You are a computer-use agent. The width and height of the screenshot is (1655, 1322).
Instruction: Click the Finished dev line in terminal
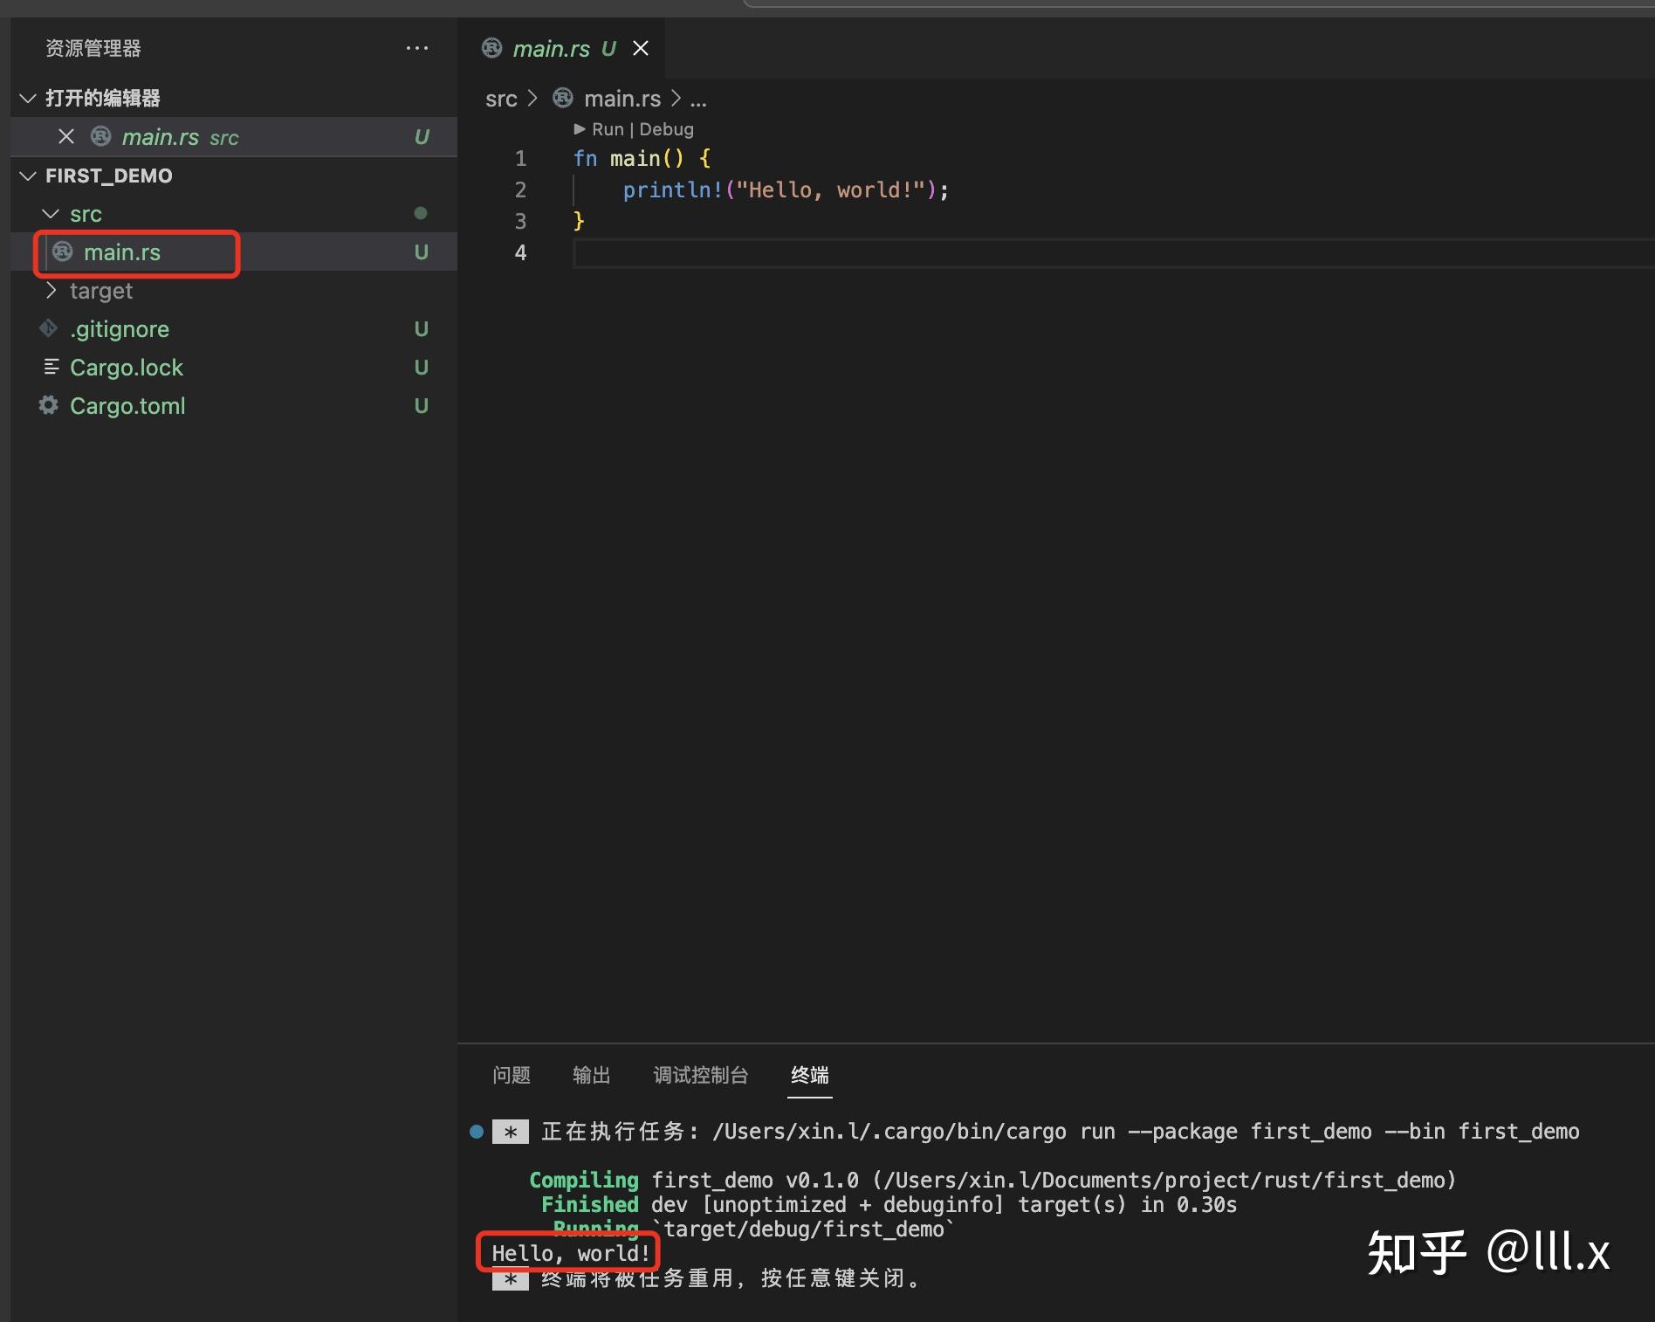(889, 1204)
